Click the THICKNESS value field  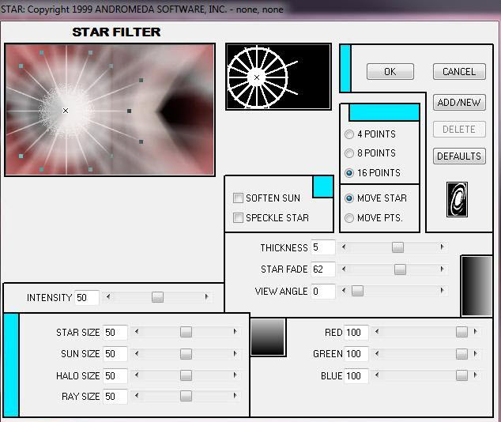pos(322,247)
